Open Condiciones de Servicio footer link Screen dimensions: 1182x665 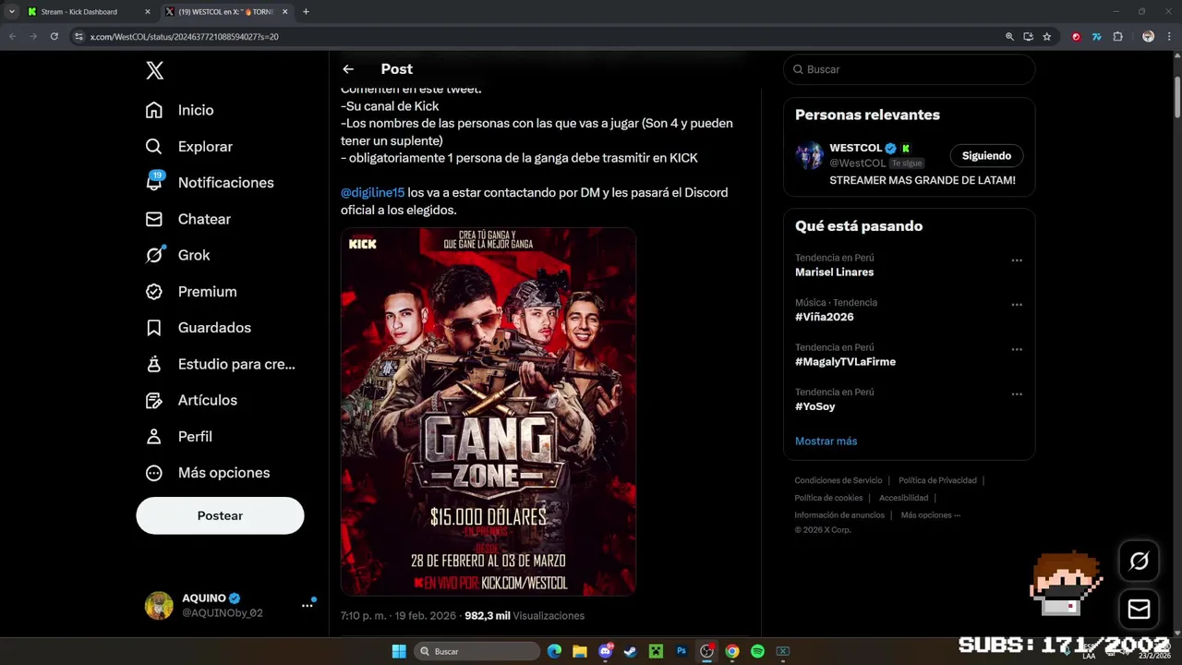(x=838, y=480)
